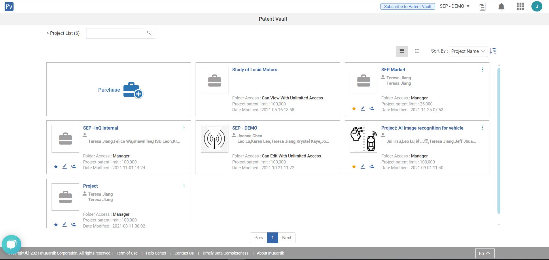Open more options for Project card

[x=184, y=186]
